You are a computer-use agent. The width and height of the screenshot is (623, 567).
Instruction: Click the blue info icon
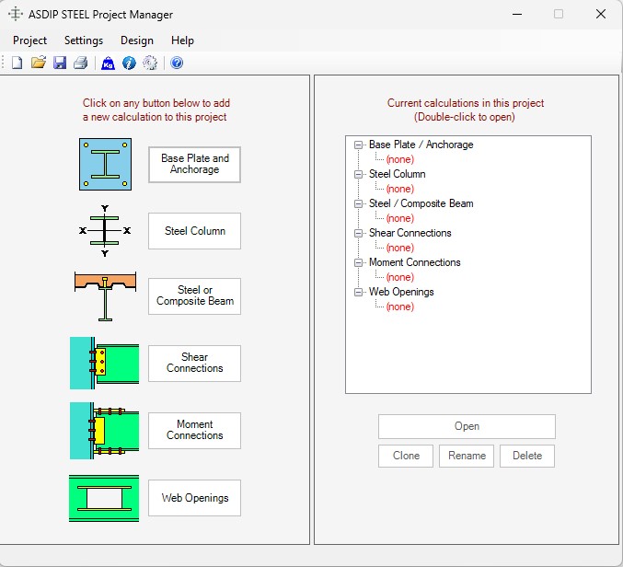129,63
